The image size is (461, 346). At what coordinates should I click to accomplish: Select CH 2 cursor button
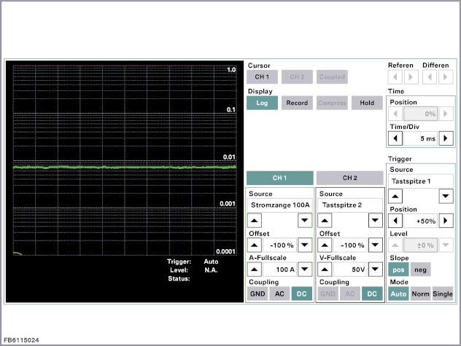coord(297,77)
